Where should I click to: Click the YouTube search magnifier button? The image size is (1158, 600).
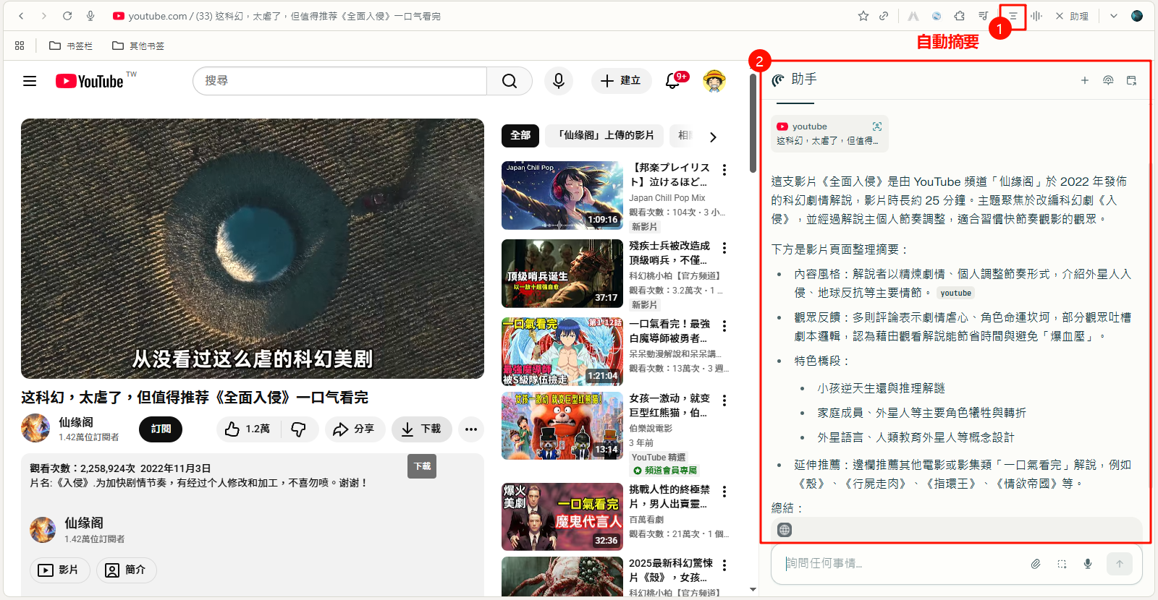[510, 81]
